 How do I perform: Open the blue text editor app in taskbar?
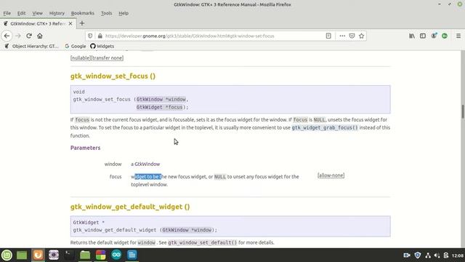(x=132, y=255)
